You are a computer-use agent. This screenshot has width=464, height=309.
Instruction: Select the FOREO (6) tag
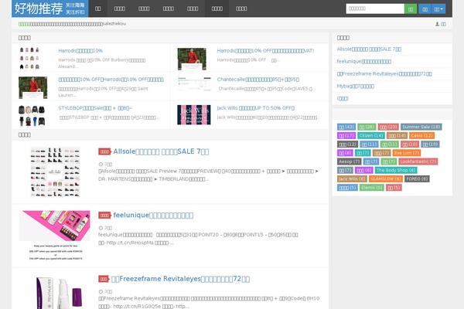pyautogui.click(x=417, y=179)
